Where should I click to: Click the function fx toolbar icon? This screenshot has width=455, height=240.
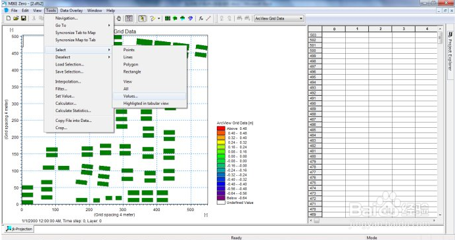point(201,18)
